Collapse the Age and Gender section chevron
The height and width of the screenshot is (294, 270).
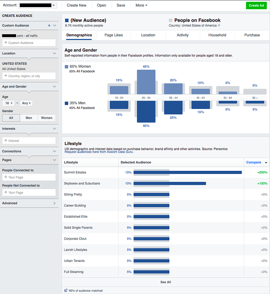tap(55, 87)
